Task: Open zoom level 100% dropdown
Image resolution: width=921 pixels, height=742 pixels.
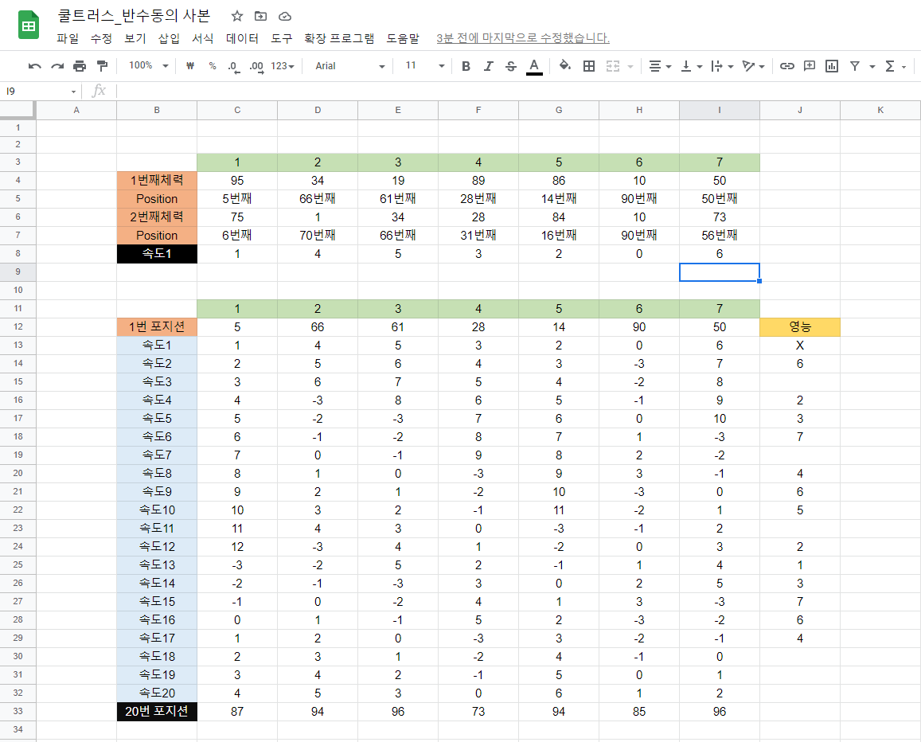Action: pos(149,66)
